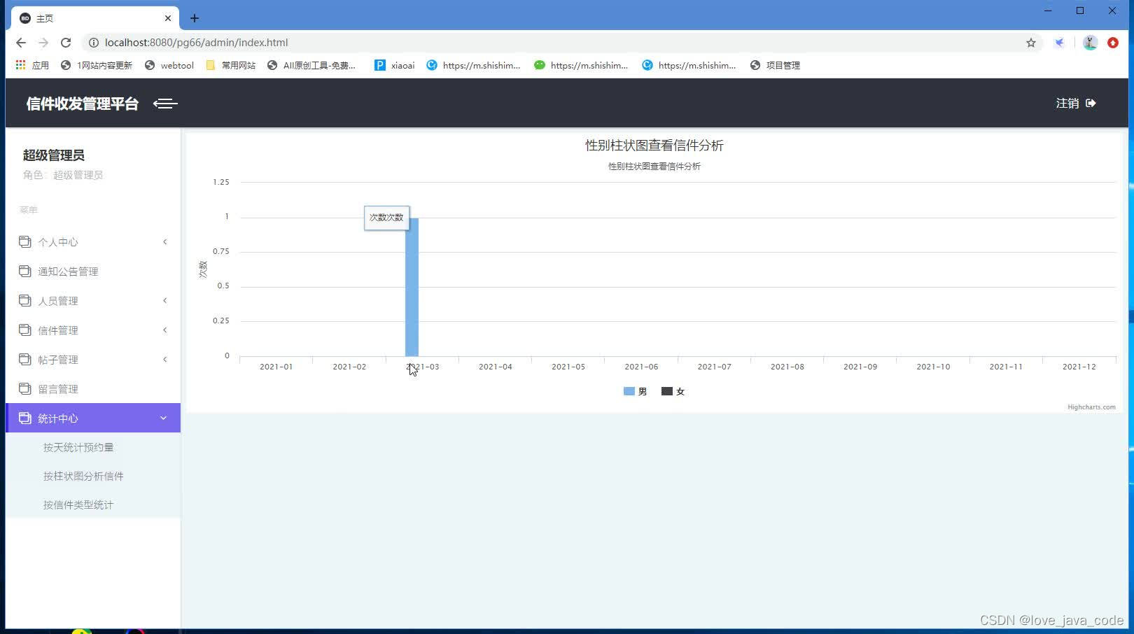Expand the 个人中心 submenu chevron
This screenshot has width=1134, height=634.
[165, 242]
